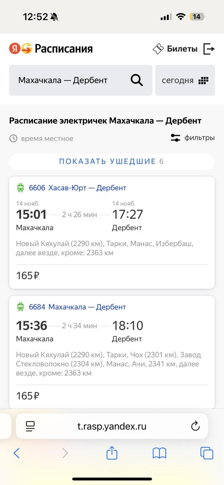Open фильтры filter options
This screenshot has width=224, height=485.
click(193, 138)
